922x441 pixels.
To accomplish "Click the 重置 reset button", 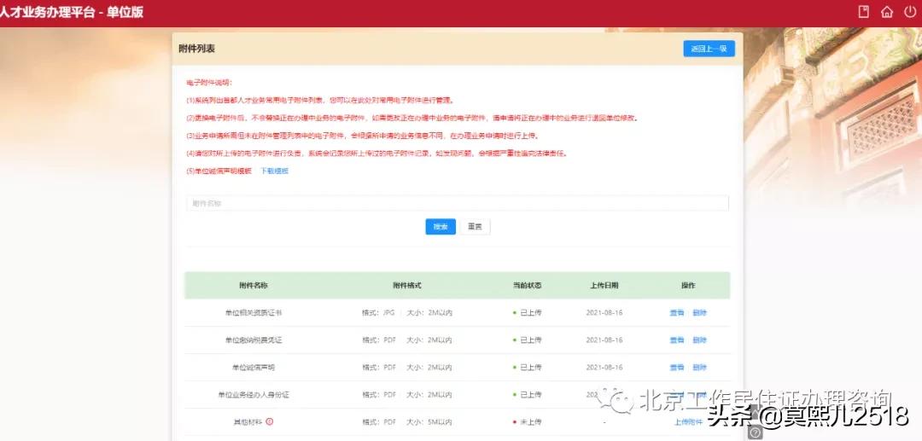I will (476, 227).
